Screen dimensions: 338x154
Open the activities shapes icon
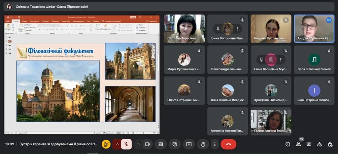pos(319,144)
